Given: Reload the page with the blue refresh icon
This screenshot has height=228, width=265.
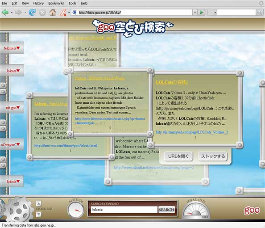Looking at the screenshot, I should 32,13.
